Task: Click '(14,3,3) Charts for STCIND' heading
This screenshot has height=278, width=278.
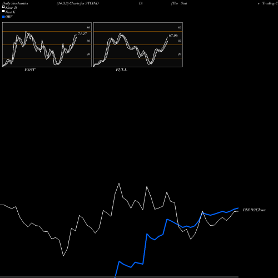Action: 78,3
